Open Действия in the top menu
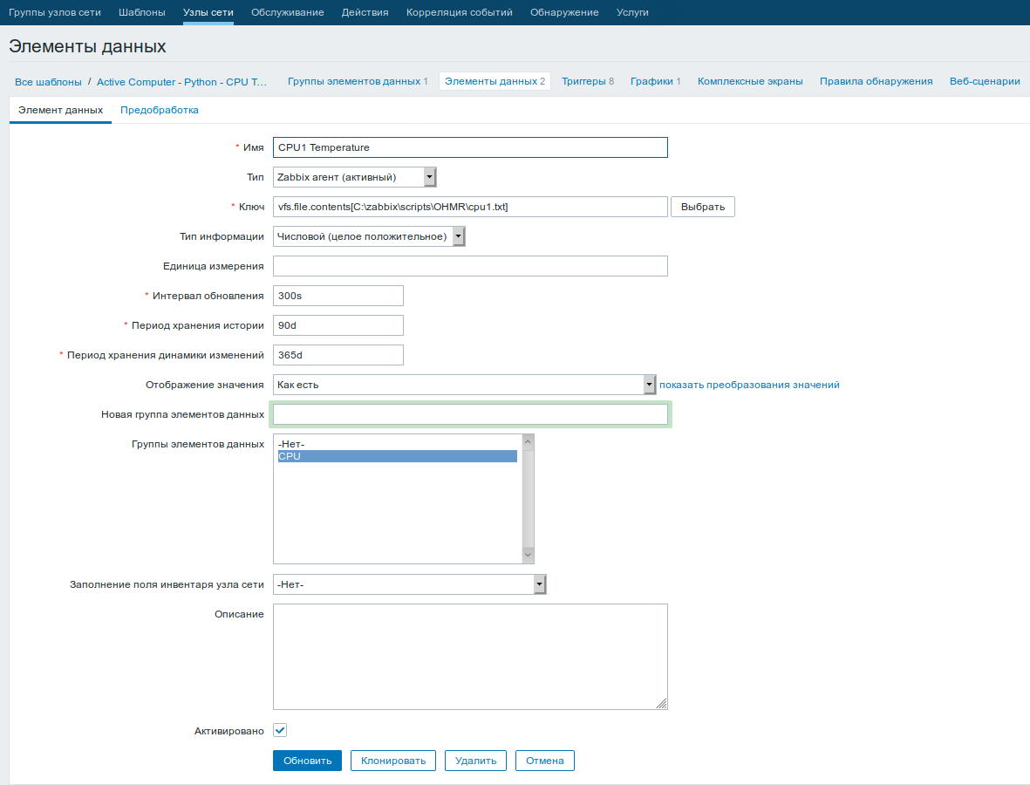The width and height of the screenshot is (1030, 785). [365, 12]
